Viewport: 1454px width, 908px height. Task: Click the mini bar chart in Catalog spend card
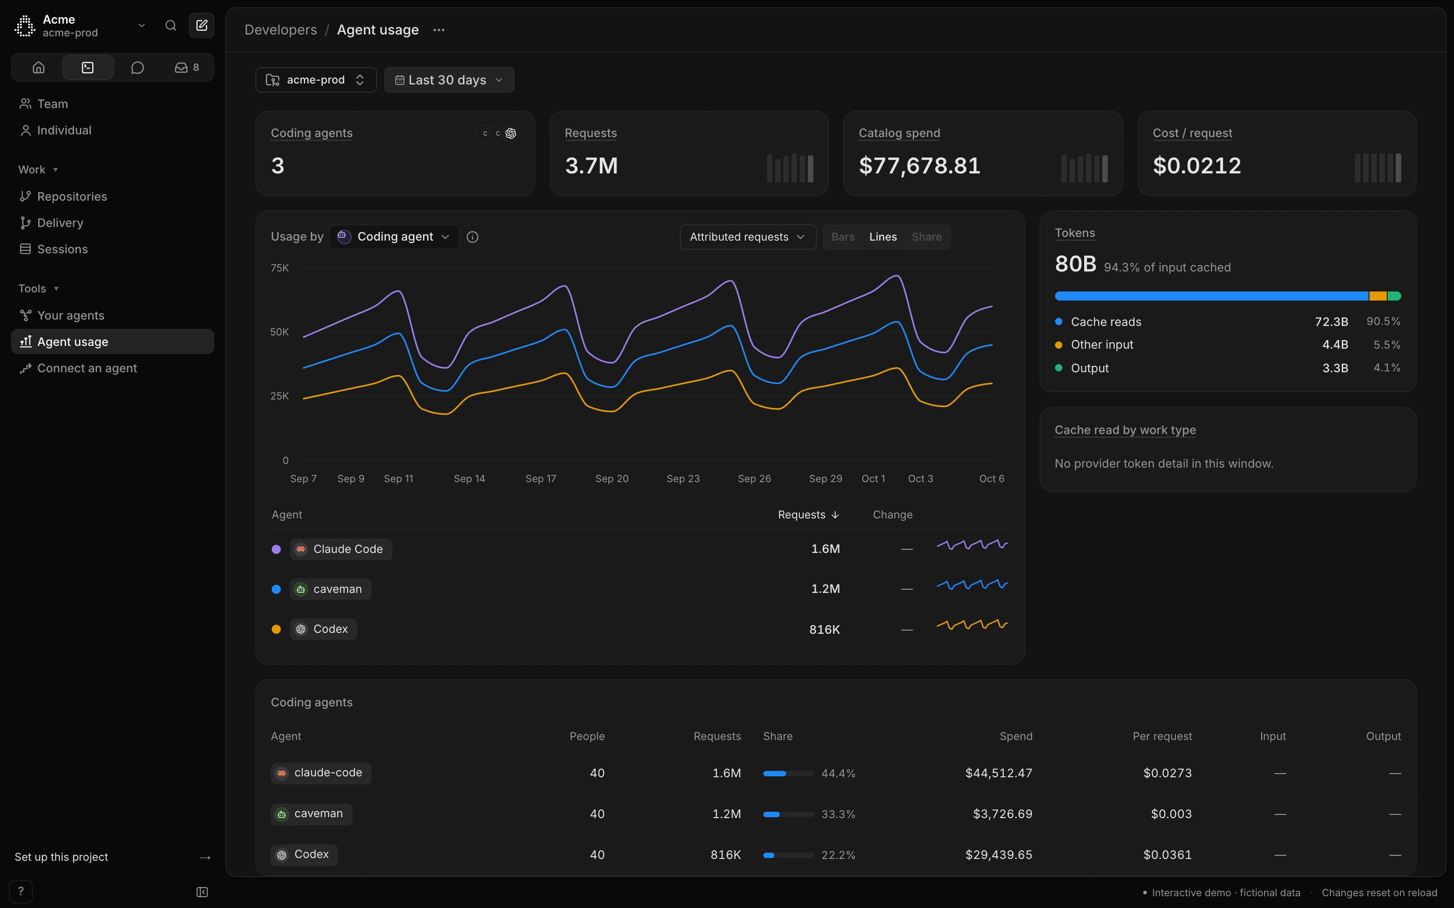(1085, 168)
